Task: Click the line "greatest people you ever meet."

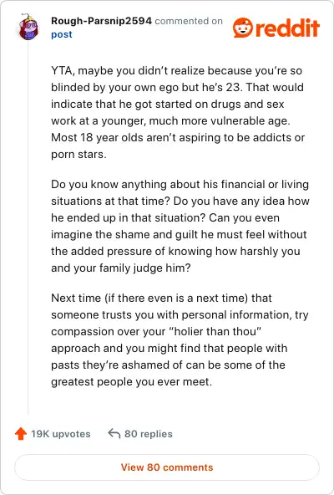Action: coord(131,381)
